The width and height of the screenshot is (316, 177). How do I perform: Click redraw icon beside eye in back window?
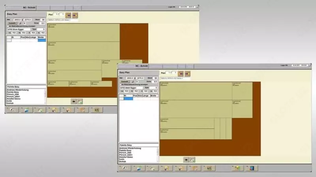[x=80, y=101]
